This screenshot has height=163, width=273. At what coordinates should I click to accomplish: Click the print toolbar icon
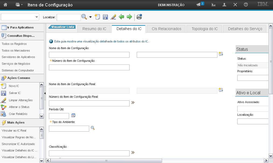[139, 17]
